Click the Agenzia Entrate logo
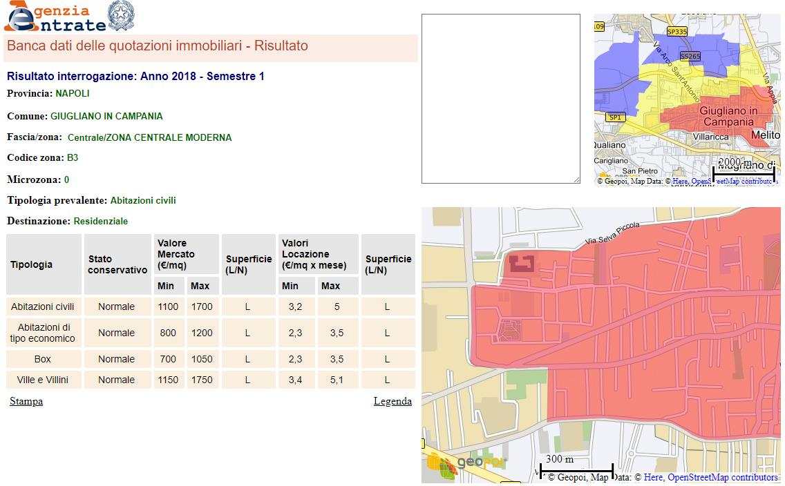The width and height of the screenshot is (785, 486). (x=54, y=17)
